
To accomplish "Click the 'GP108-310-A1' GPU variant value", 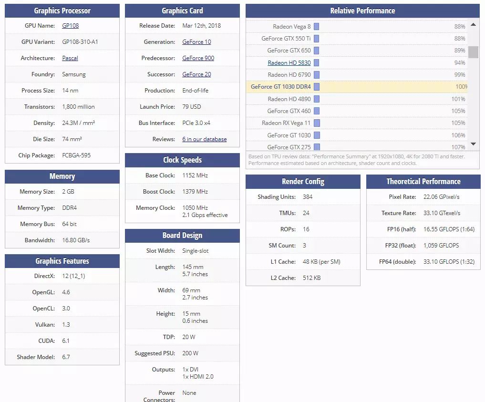I will [80, 42].
